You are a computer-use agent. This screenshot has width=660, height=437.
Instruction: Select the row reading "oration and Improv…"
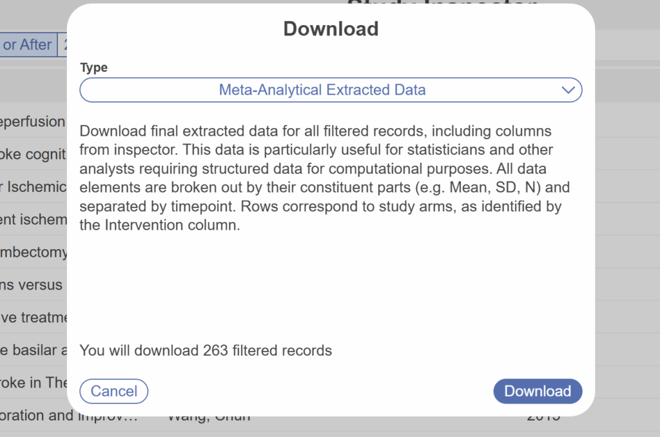(64, 416)
